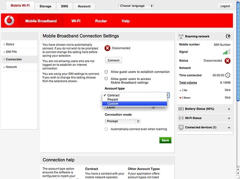
Task: Click the red Down arrow traffic icon
Action: [x=180, y=98]
